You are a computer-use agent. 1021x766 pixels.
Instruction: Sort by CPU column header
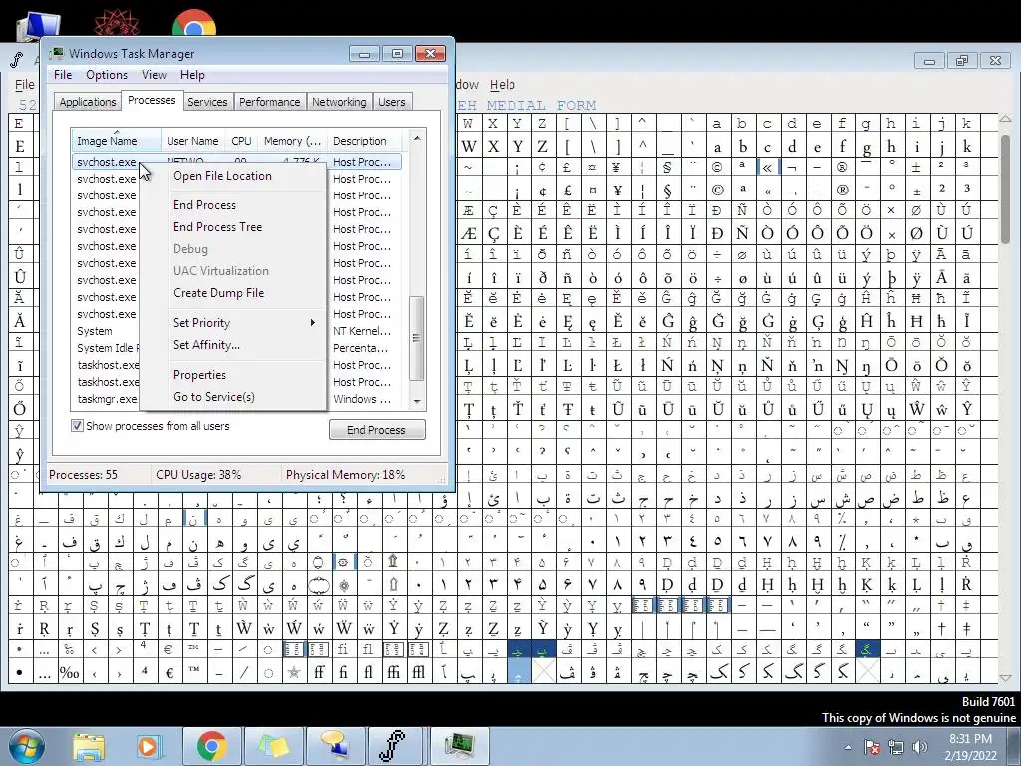241,141
